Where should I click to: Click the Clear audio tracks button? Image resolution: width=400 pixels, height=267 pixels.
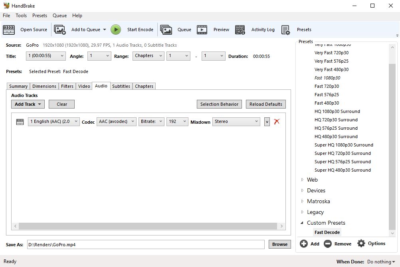coord(62,104)
